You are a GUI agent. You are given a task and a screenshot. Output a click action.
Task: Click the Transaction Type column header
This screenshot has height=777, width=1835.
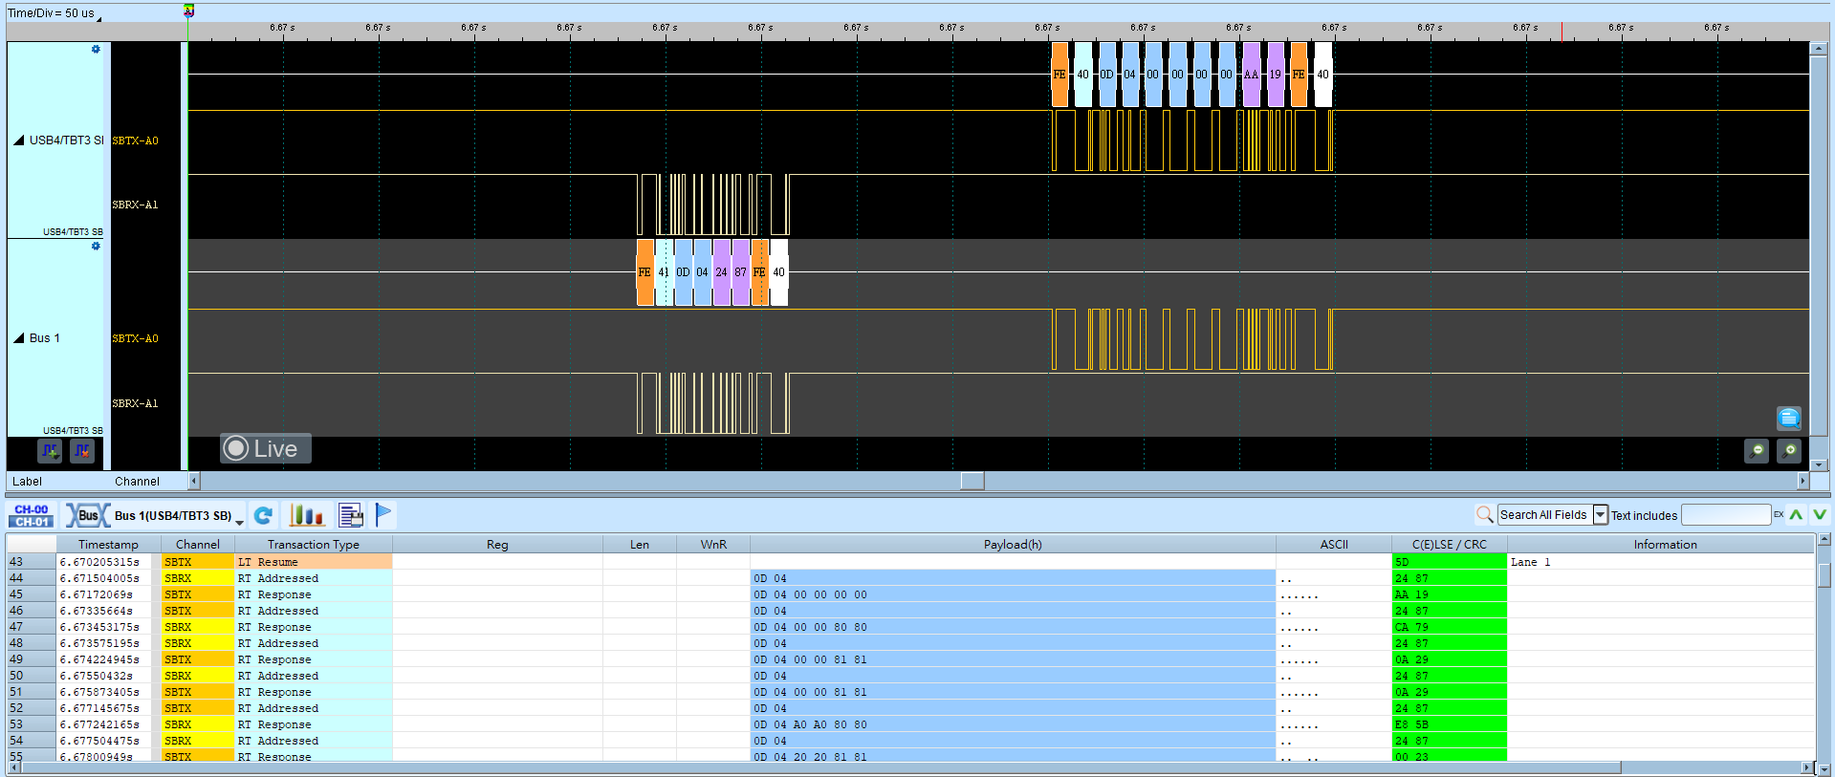[314, 544]
